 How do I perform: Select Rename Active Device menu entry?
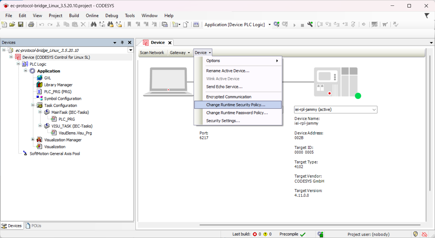238,71
